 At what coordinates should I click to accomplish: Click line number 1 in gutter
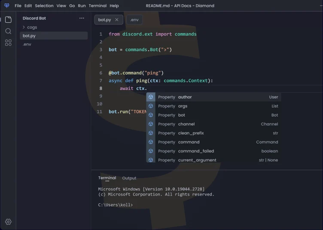[101, 34]
